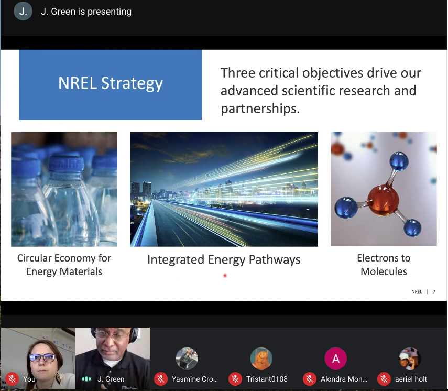The image size is (448, 391).
Task: Click 'Three critical objectives drive our' text
Action: 321,73
